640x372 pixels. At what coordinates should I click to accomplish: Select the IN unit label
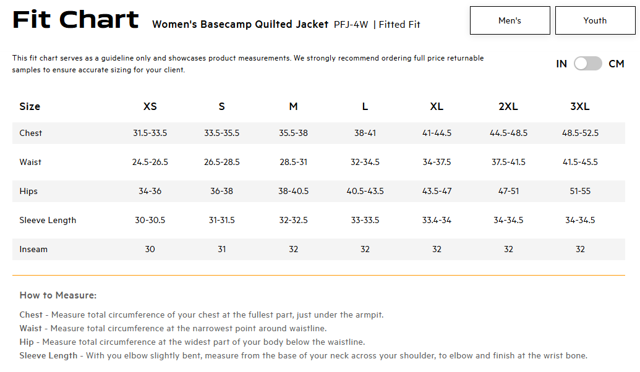point(561,64)
